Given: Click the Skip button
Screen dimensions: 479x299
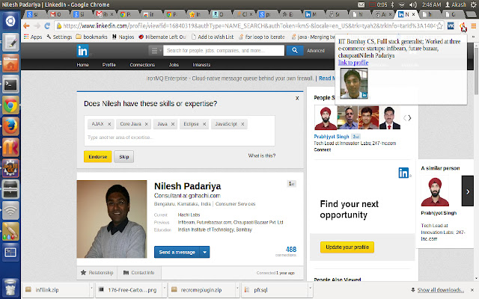Looking at the screenshot, I should click(x=124, y=156).
